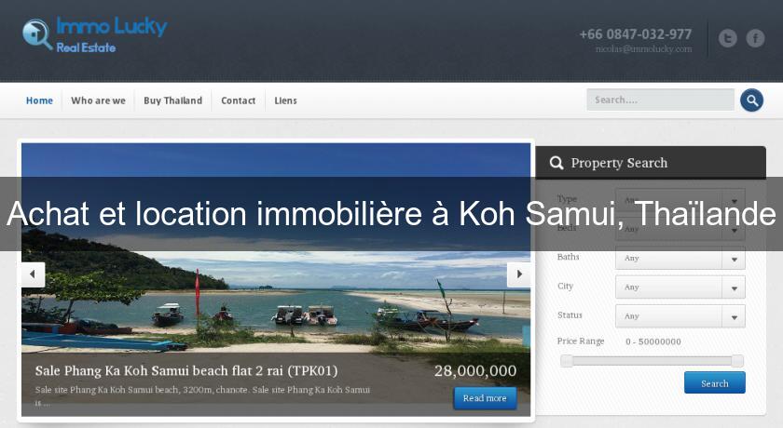Expand the Status dropdown

[680, 316]
